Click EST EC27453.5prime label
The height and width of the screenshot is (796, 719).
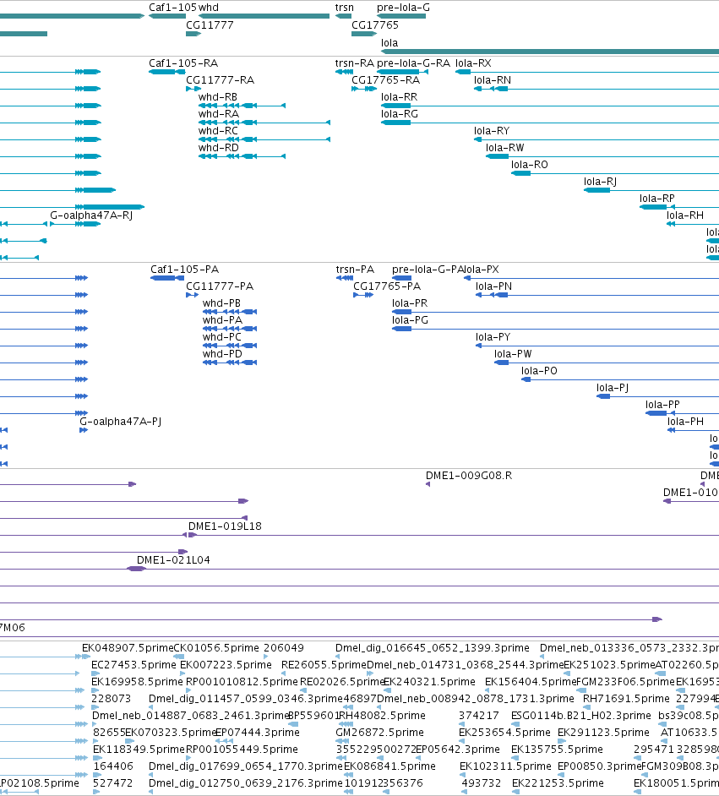click(x=134, y=664)
